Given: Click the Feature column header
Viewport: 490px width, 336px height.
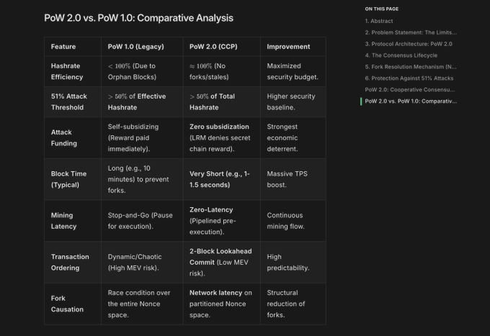Looking at the screenshot, I should click(x=63, y=47).
